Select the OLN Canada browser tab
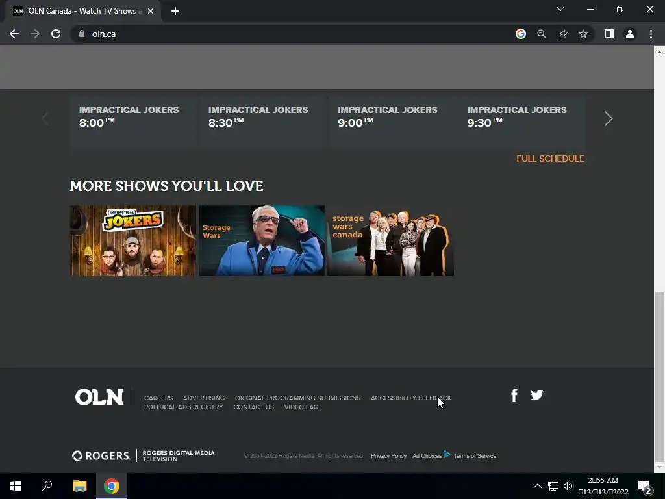This screenshot has height=499, width=665. 83,11
